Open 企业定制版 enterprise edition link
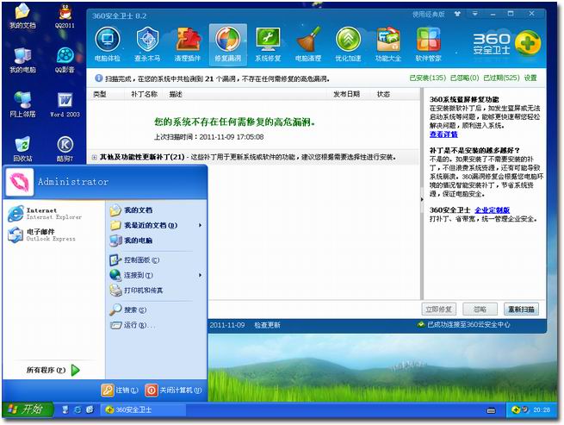 coord(492,210)
